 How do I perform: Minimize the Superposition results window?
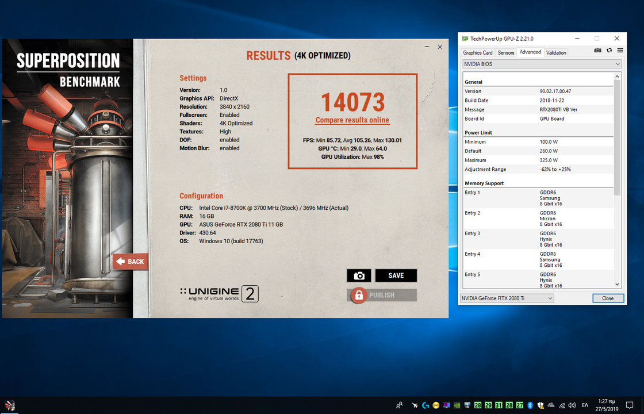pyautogui.click(x=427, y=47)
